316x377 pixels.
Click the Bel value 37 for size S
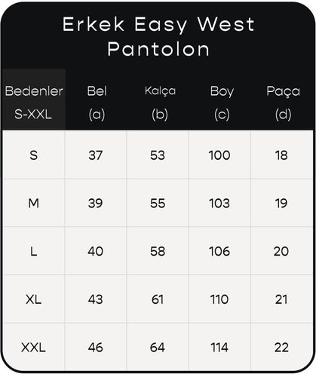point(96,155)
